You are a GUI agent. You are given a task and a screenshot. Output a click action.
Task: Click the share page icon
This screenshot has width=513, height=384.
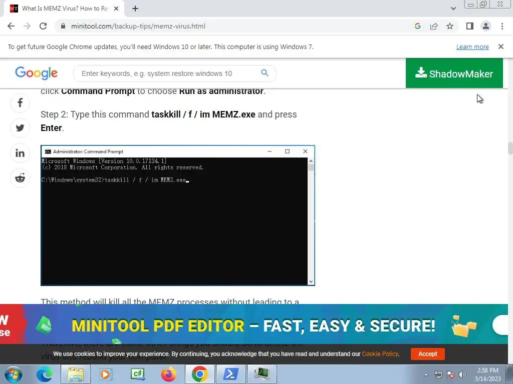434,26
